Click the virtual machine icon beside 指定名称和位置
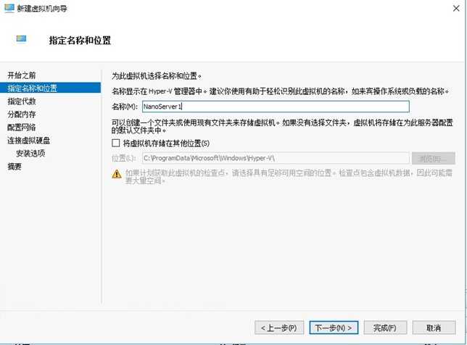 point(22,39)
